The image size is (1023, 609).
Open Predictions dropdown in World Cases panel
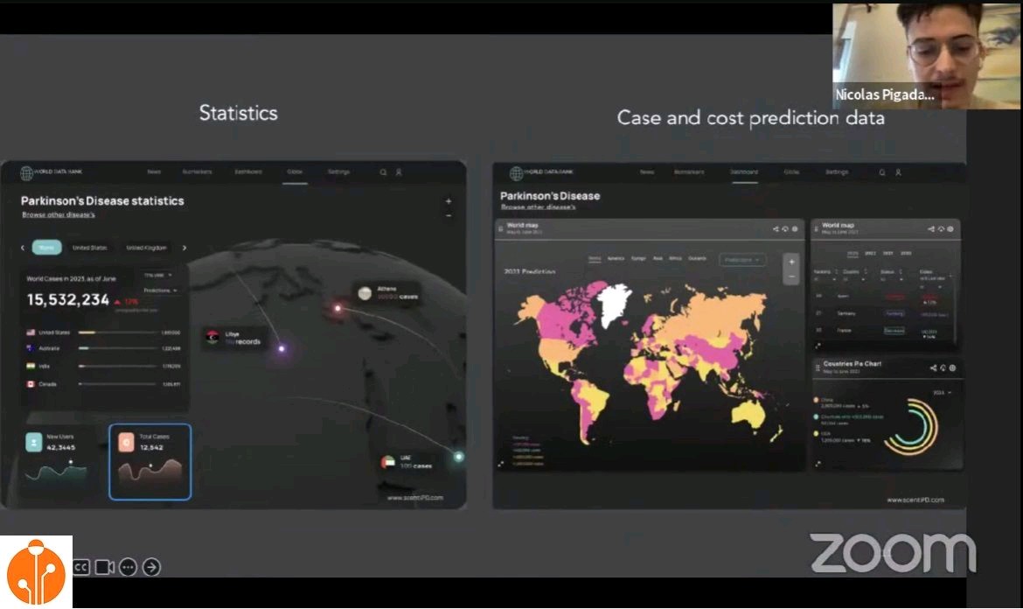pos(160,290)
